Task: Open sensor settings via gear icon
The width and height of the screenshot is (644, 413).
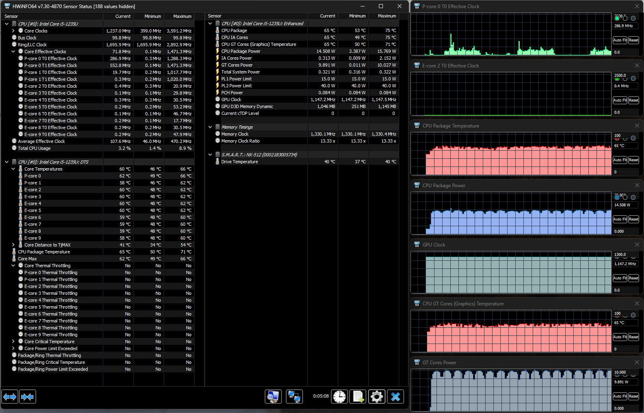Action: (377, 396)
